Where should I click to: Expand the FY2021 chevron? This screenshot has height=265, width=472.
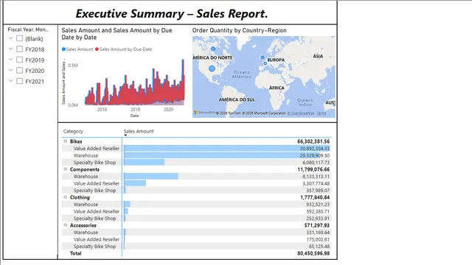(x=10, y=81)
